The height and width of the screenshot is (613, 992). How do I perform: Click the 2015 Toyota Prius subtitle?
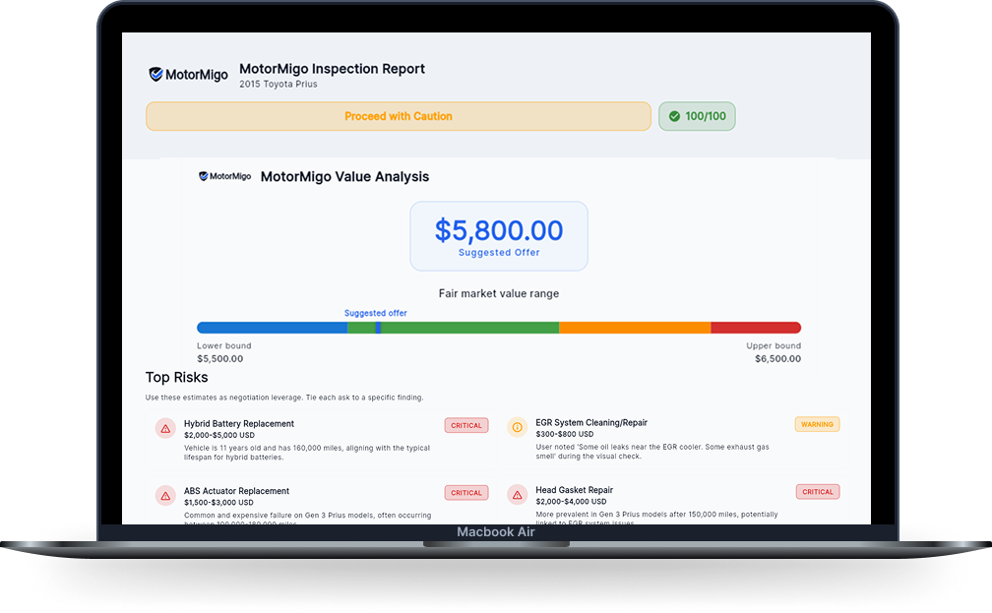[x=279, y=85]
